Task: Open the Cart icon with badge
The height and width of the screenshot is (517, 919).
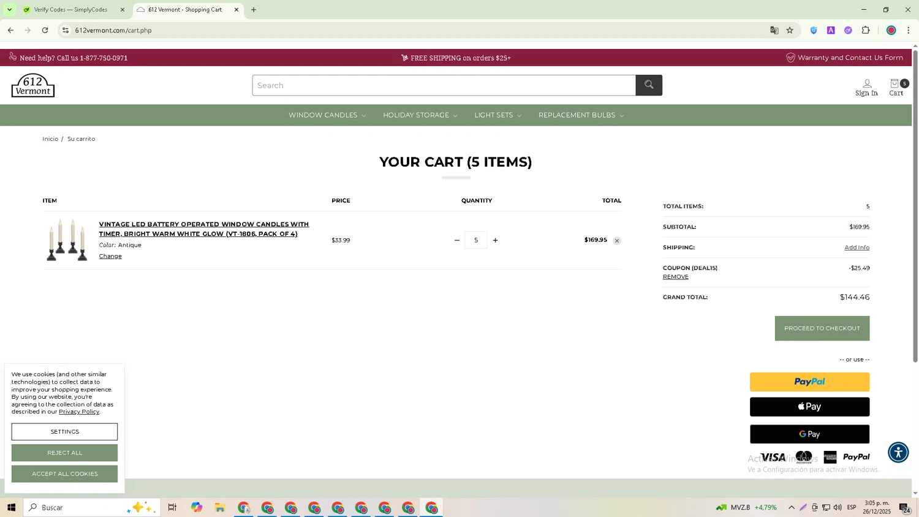Action: click(x=898, y=88)
